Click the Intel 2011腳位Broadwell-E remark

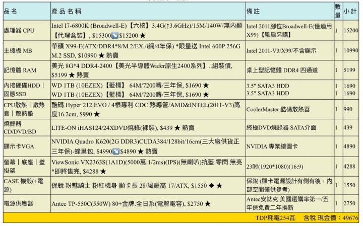pyautogui.click(x=289, y=31)
